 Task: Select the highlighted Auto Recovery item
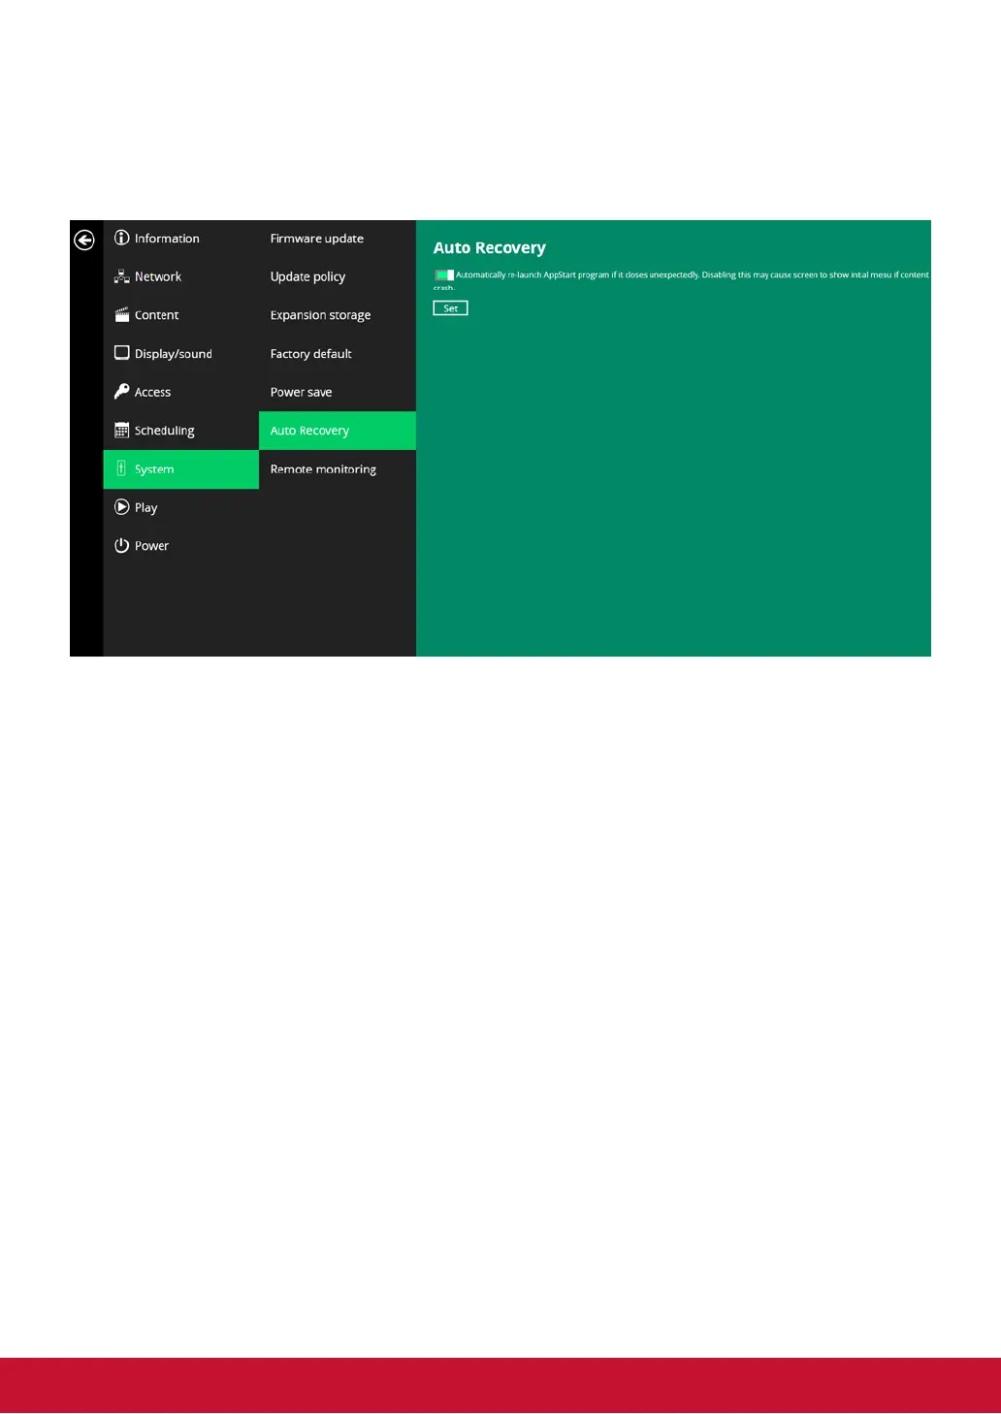(309, 431)
